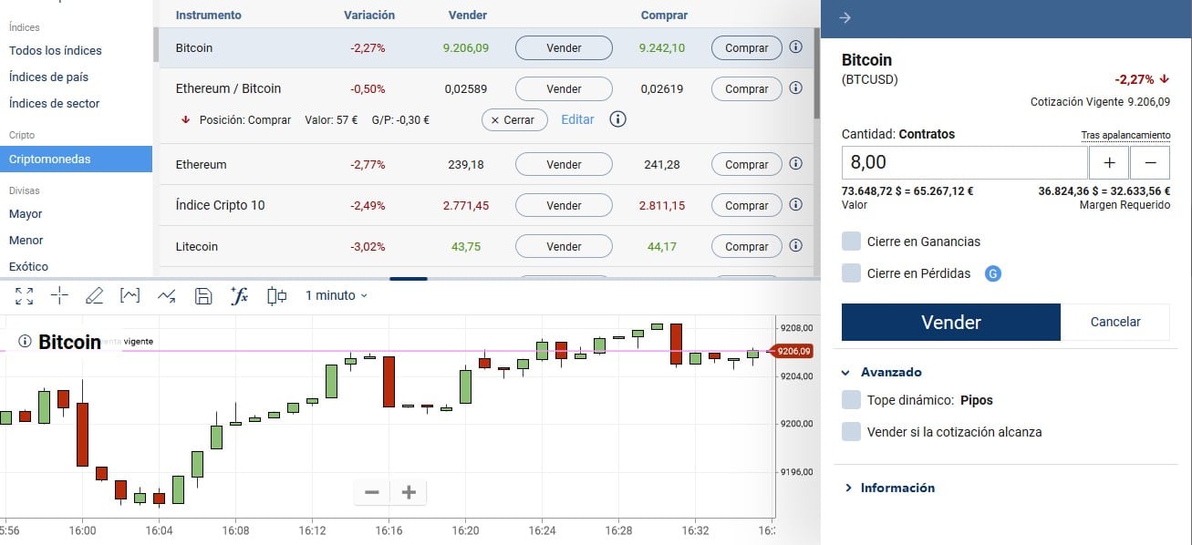Sort by Instrumento column header
Viewport: 1192px width, 545px height.
click(x=209, y=15)
